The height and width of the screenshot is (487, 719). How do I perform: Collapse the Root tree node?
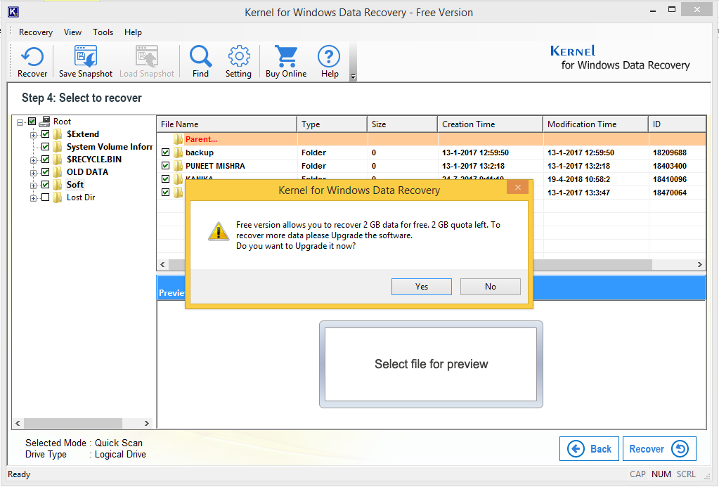point(20,122)
